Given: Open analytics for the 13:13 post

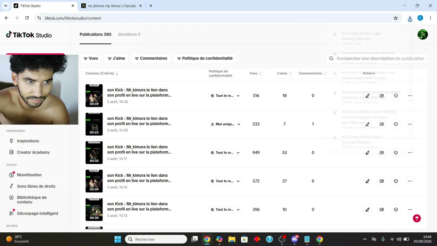Looking at the screenshot, I should (x=382, y=209).
